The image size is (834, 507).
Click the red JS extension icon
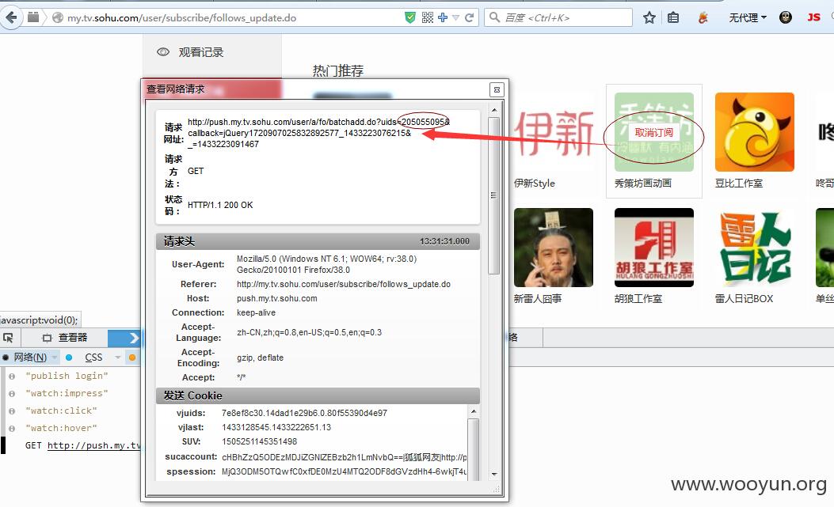click(x=813, y=17)
